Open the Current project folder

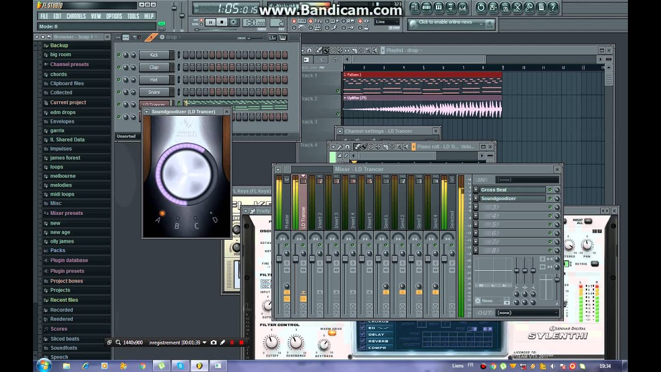coord(68,102)
